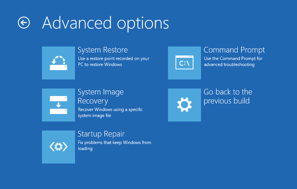Launch the Startup Repair tile icon
The image size is (297, 189).
click(x=58, y=147)
